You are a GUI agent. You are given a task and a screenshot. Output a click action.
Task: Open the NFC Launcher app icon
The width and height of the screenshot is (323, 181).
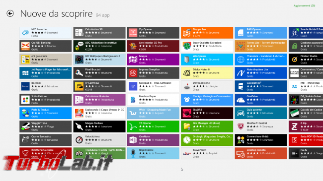tap(25, 33)
